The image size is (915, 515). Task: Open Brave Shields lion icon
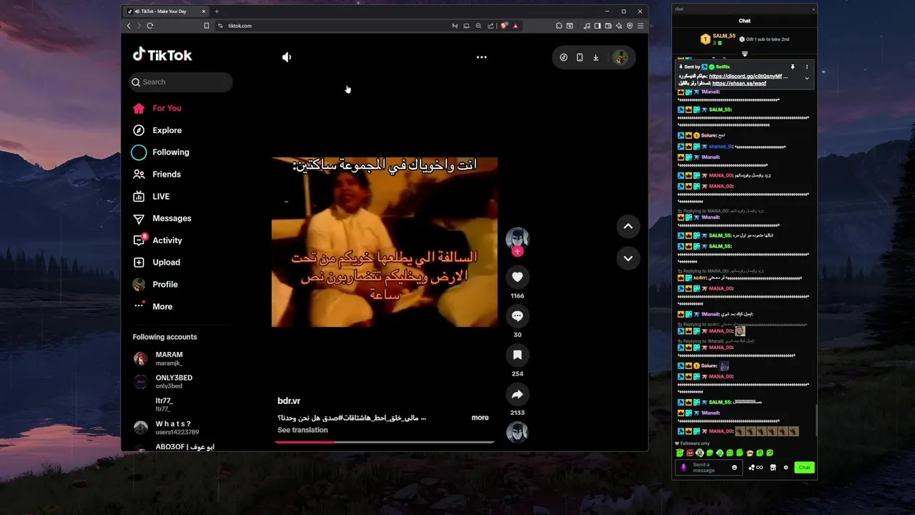(504, 26)
